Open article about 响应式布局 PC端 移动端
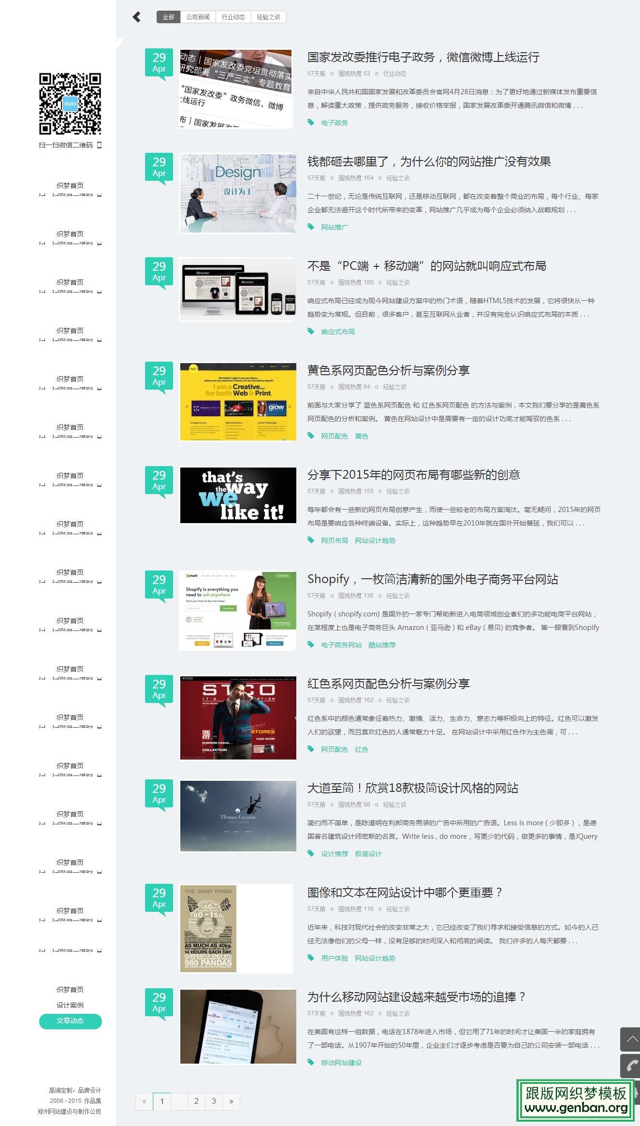This screenshot has width=640, height=1126. click(427, 266)
